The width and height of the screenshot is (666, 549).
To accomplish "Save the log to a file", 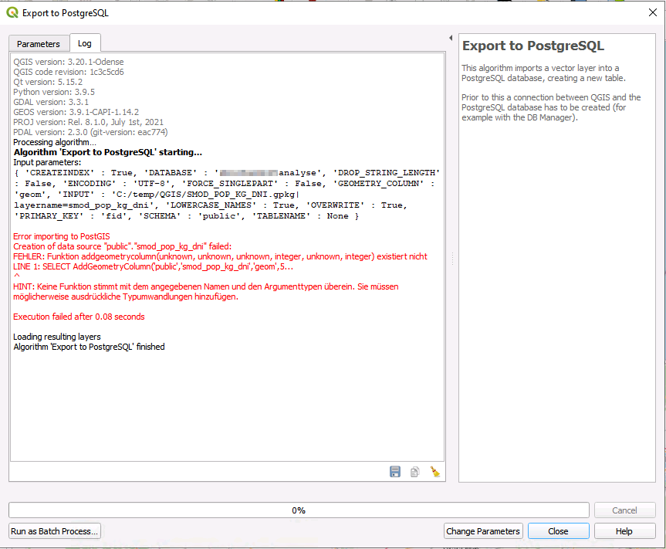I will (x=394, y=471).
